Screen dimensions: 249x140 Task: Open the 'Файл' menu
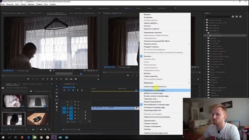point(3,4)
